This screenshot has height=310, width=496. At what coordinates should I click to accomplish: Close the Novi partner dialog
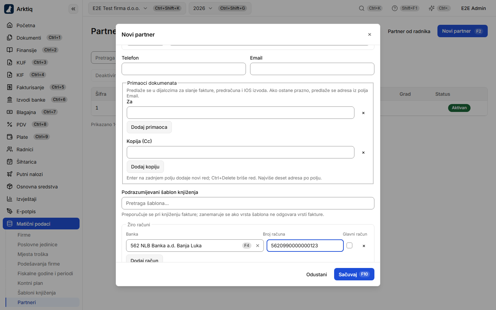(x=370, y=34)
